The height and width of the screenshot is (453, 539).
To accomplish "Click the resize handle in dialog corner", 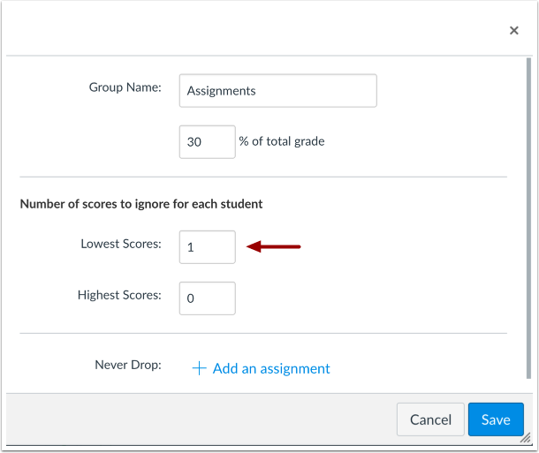I will tap(525, 438).
